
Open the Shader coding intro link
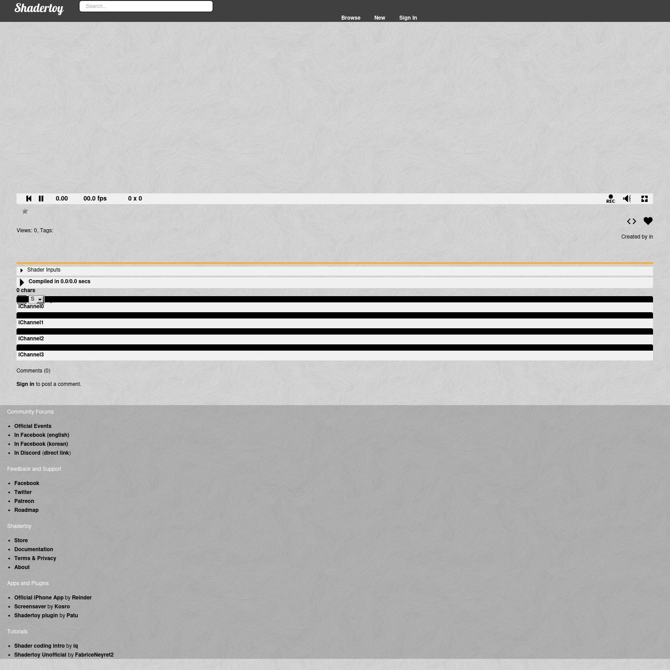[x=39, y=646]
